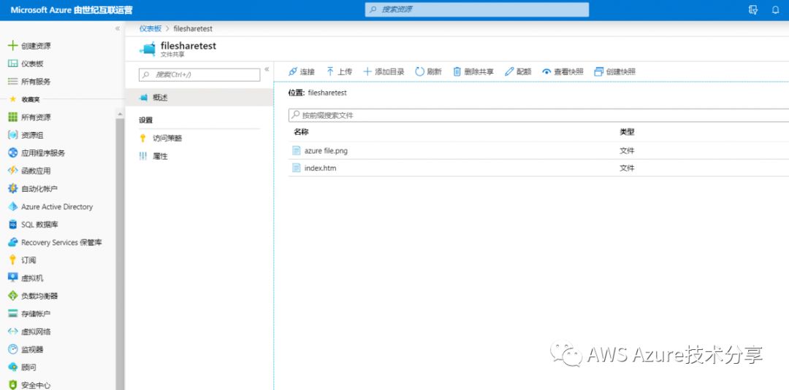789x390 pixels.
Task: Click 上传 upload toolbar button
Action: click(339, 71)
